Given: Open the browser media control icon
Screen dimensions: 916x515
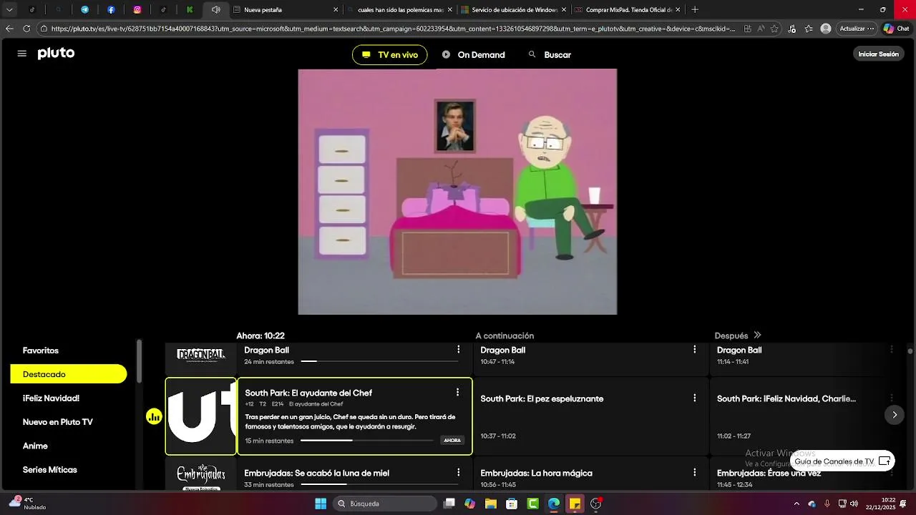Looking at the screenshot, I should coord(791,29).
